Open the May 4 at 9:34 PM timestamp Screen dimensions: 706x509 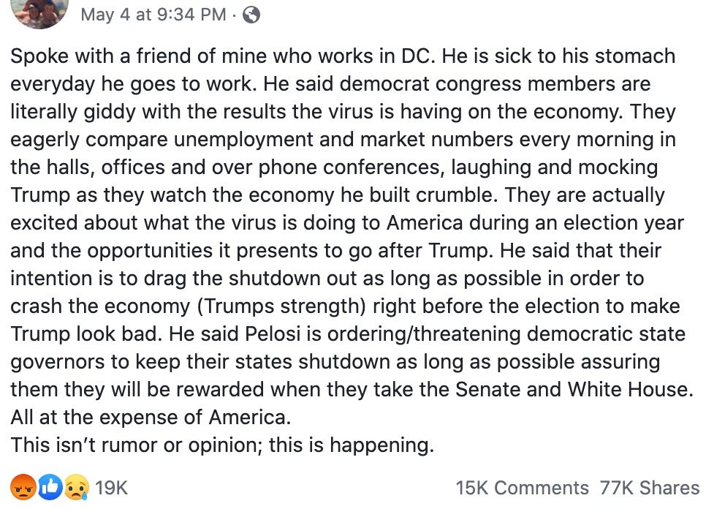[153, 15]
